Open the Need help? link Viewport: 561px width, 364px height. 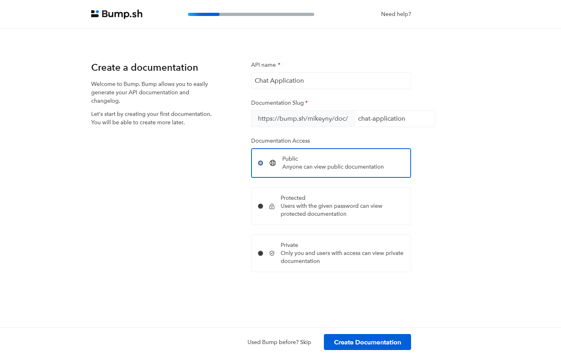395,14
